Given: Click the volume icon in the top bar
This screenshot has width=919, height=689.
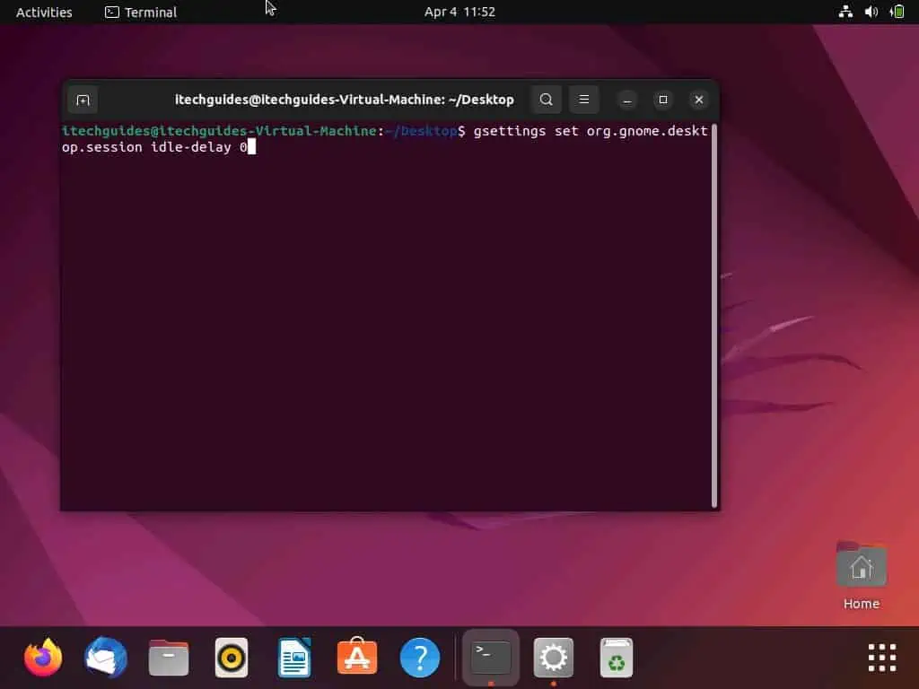Looking at the screenshot, I should coord(870,12).
